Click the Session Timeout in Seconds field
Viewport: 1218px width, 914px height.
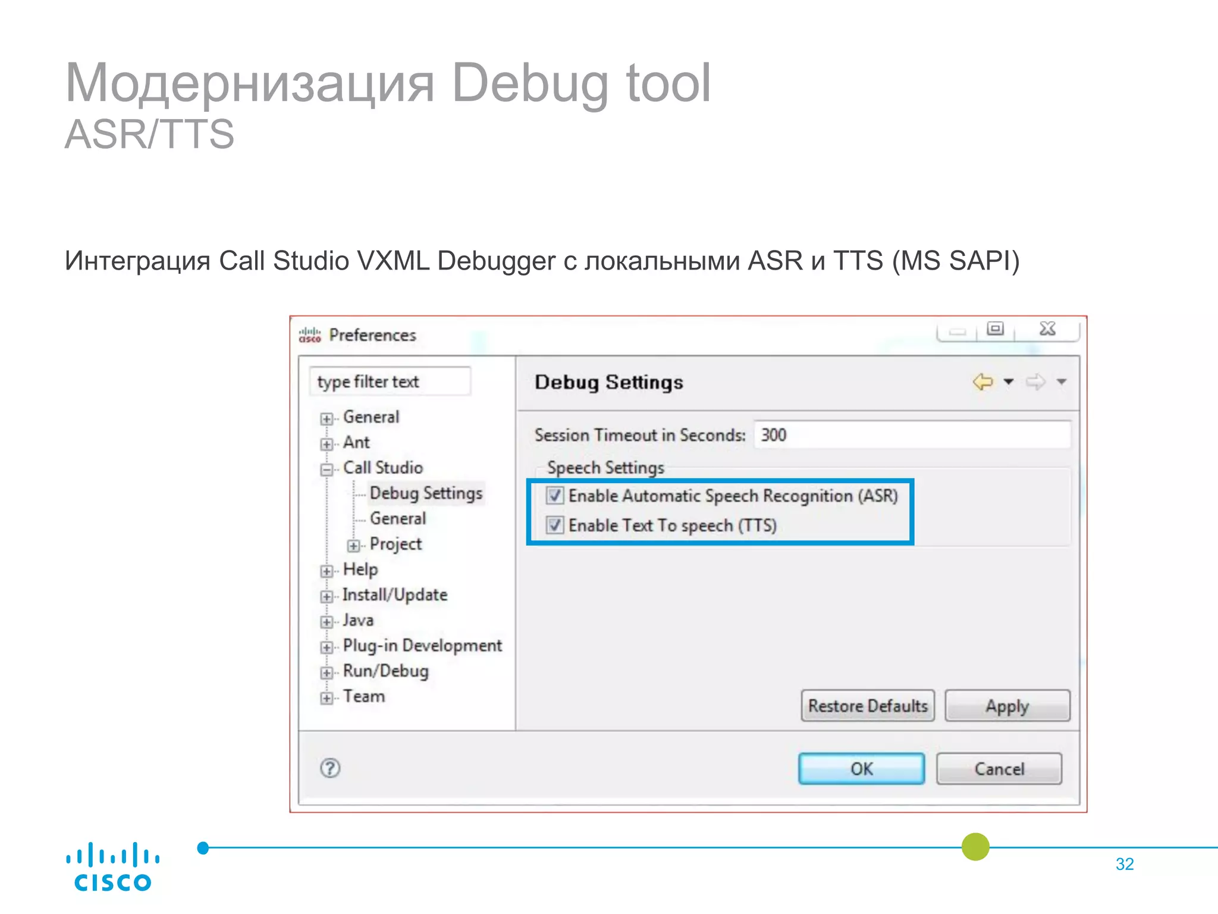coord(912,435)
